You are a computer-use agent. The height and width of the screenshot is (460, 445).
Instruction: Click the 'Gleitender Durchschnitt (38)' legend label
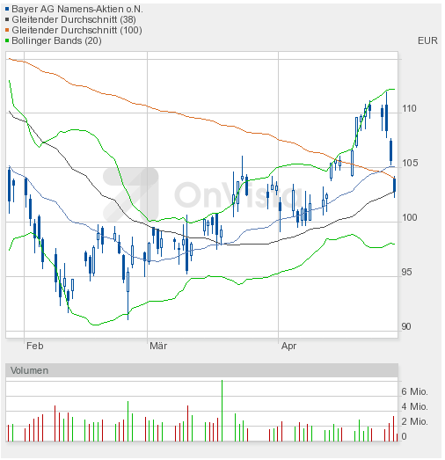click(74, 19)
